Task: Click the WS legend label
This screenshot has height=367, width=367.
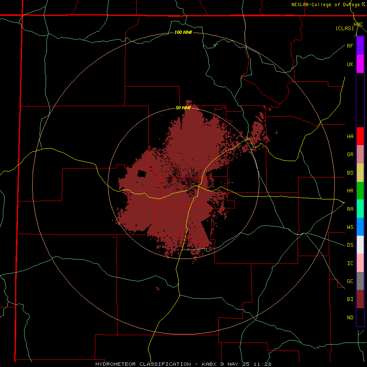Action: point(350,227)
